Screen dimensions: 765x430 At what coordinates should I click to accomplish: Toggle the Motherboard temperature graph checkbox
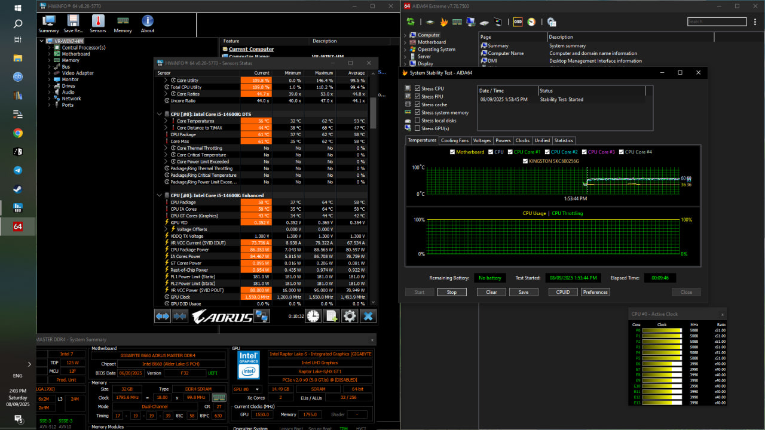coord(452,152)
